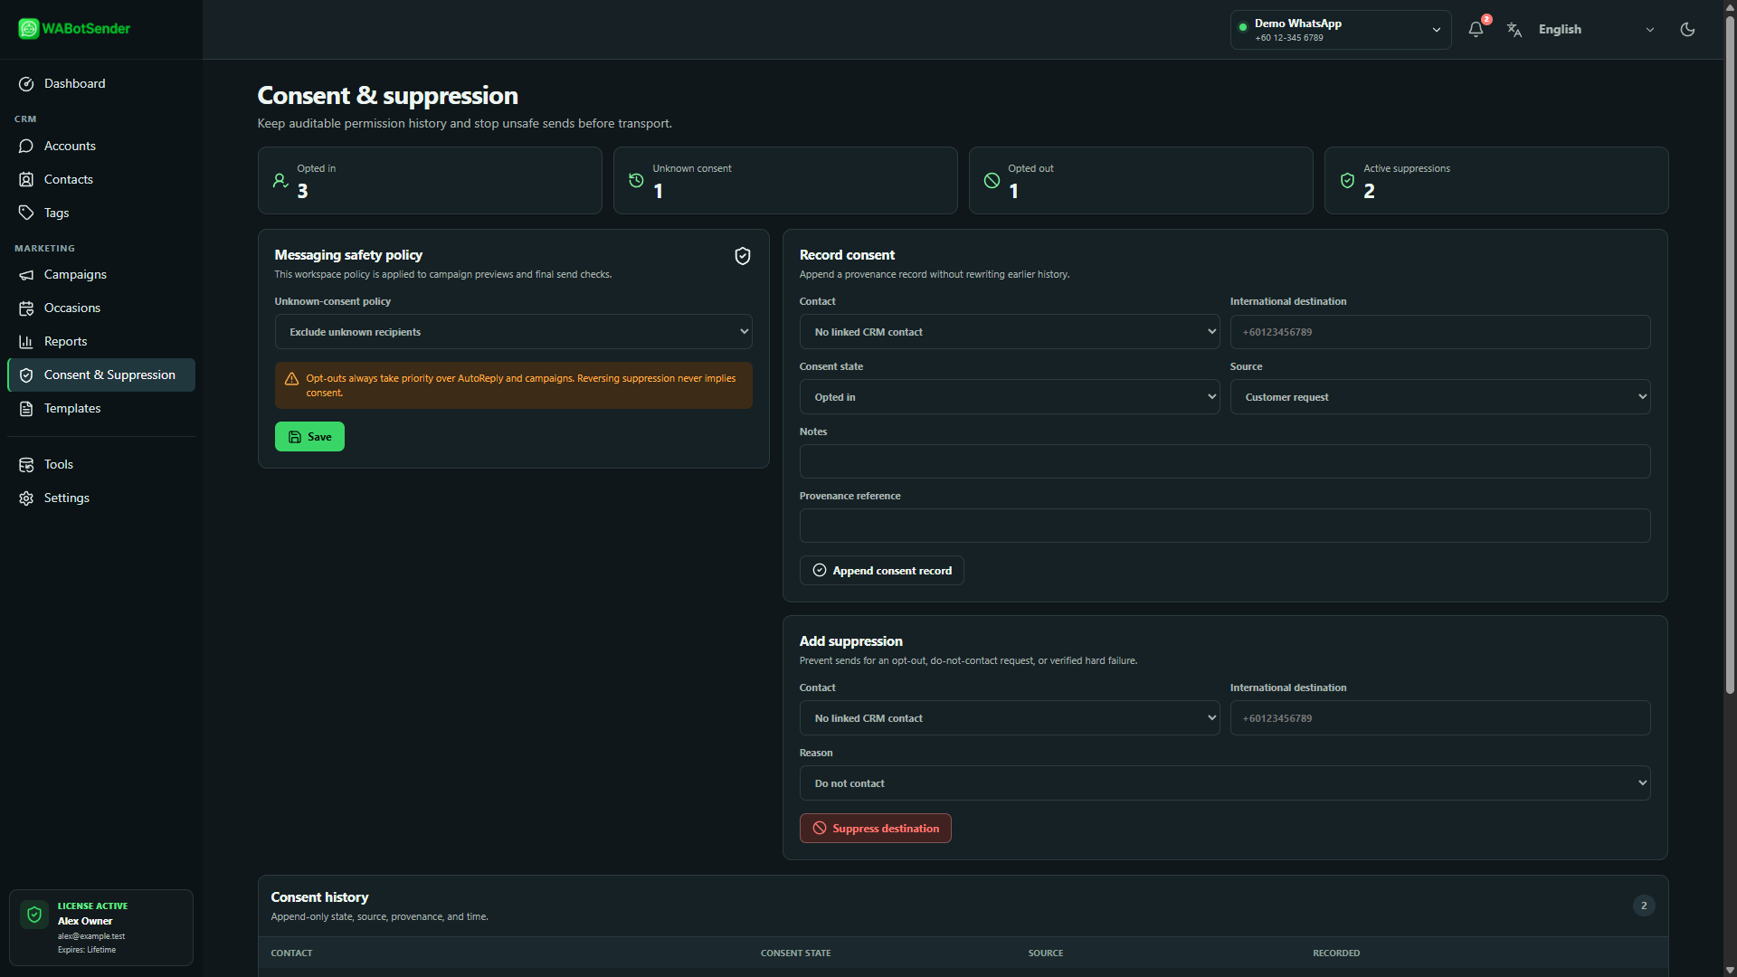
Task: Click the Active suppressions shield icon
Action: [x=1347, y=181]
